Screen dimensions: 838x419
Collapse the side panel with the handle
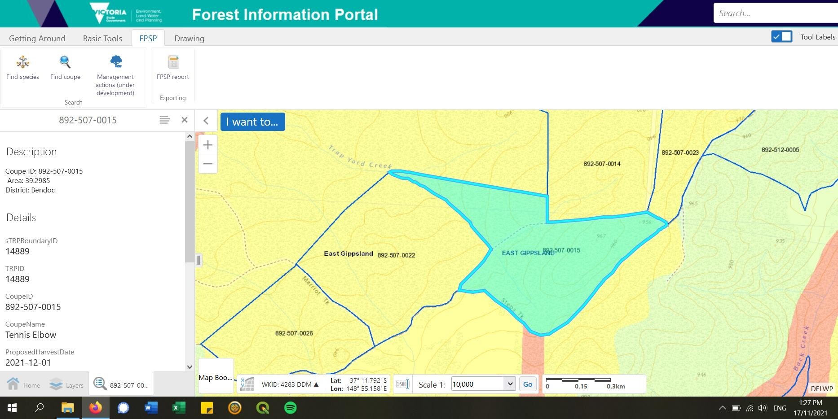click(198, 260)
